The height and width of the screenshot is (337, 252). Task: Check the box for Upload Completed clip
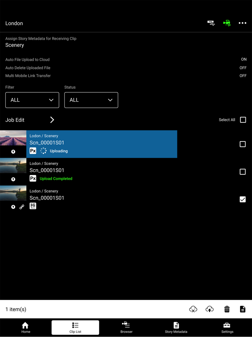point(243,172)
